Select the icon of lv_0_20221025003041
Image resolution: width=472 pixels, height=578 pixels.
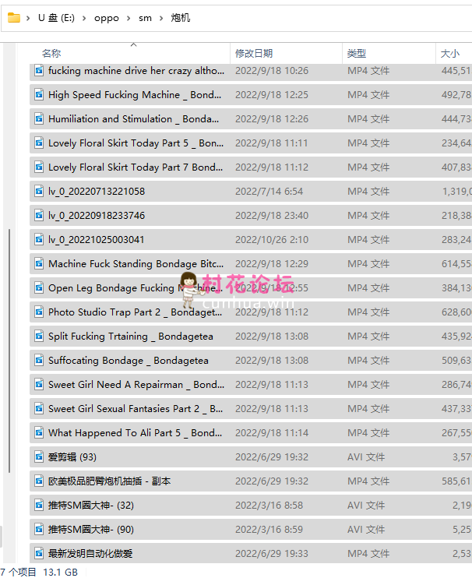point(38,239)
